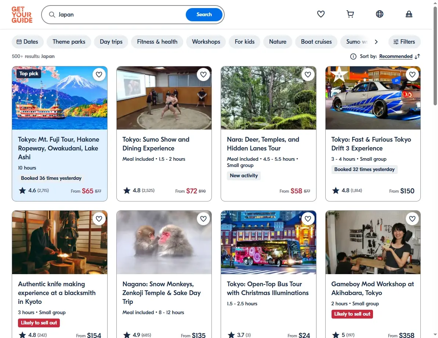Open the shopping cart icon

(x=350, y=14)
